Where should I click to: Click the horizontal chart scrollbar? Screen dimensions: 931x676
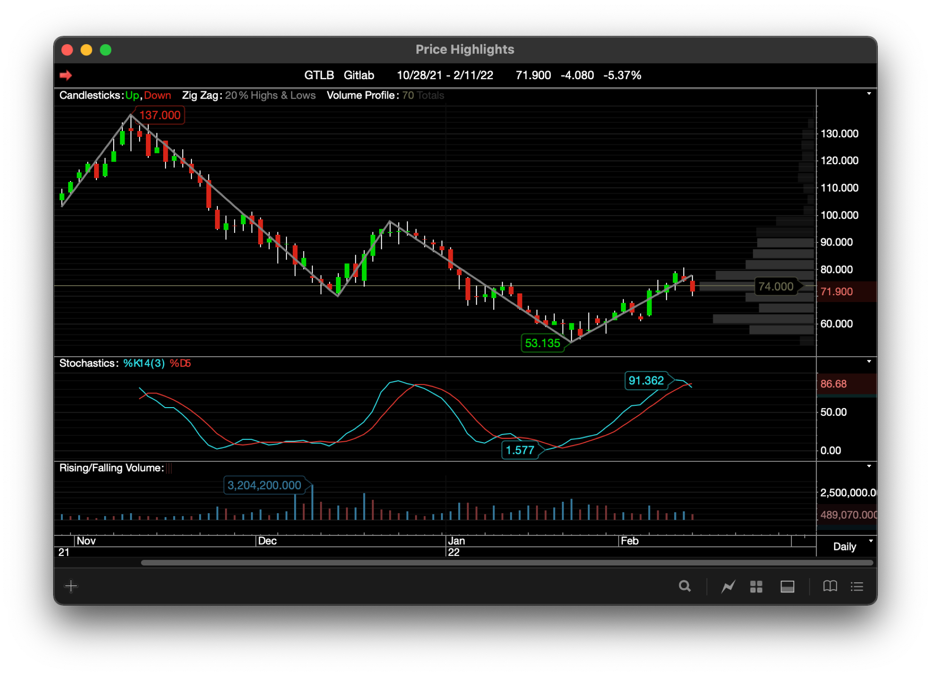(x=507, y=563)
